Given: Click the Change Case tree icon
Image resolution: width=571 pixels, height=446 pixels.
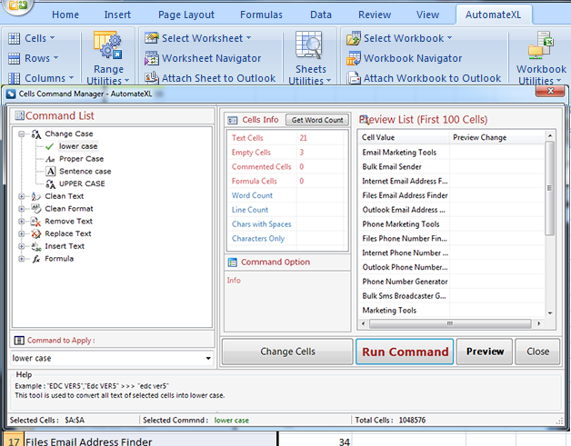Looking at the screenshot, I should [35, 134].
